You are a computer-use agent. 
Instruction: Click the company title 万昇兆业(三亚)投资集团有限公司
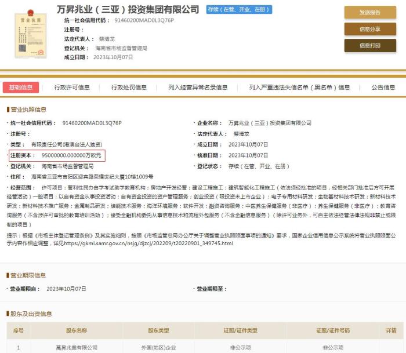point(128,9)
